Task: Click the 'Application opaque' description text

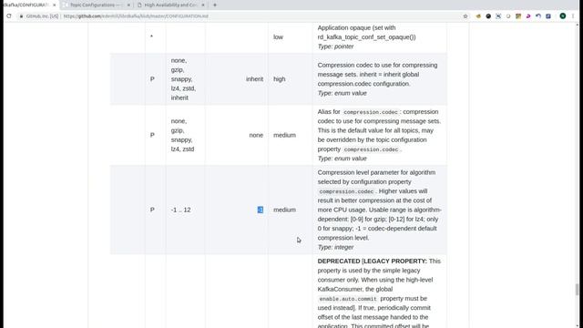Action: 366,33
